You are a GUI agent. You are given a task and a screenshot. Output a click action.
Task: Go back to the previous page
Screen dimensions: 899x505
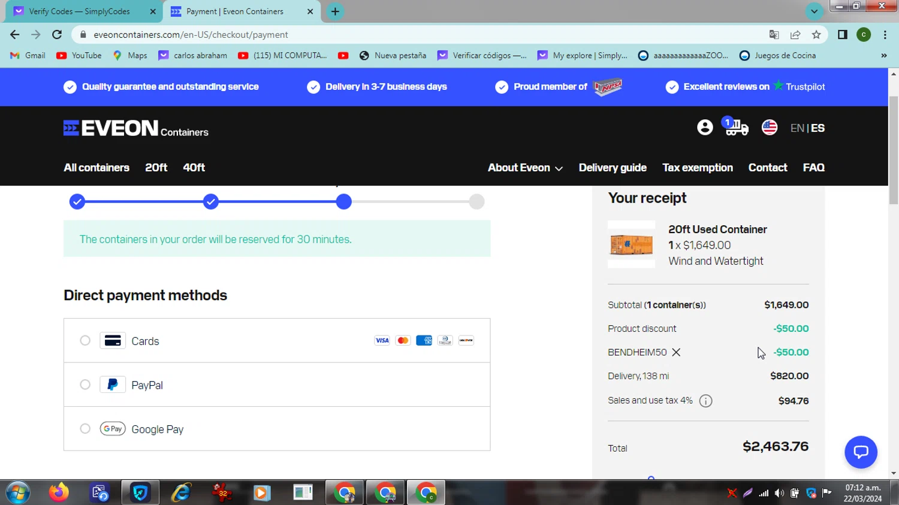pos(15,35)
